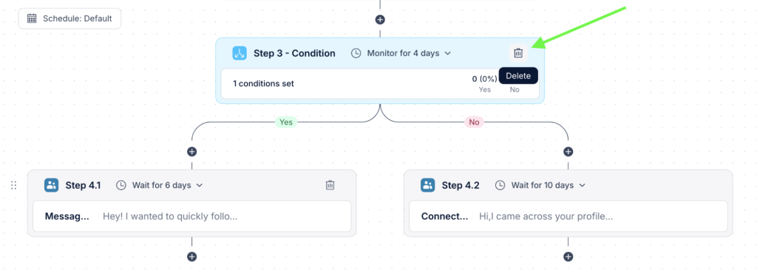Open the Step 4.2 connection message preview
Image resolution: width=757 pixels, height=280 pixels.
(x=546, y=217)
